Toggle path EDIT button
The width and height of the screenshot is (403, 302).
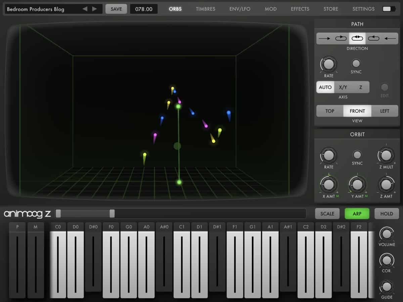coord(385,88)
